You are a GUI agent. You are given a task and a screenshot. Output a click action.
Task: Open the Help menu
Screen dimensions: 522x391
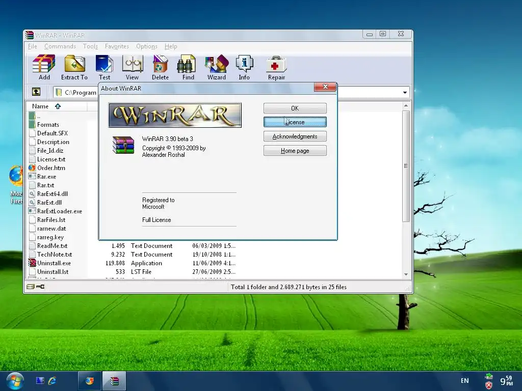(171, 46)
